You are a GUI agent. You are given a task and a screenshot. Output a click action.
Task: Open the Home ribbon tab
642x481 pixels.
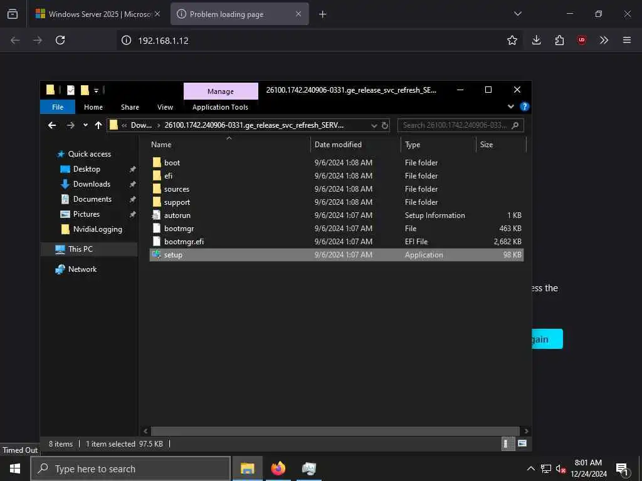pyautogui.click(x=93, y=107)
